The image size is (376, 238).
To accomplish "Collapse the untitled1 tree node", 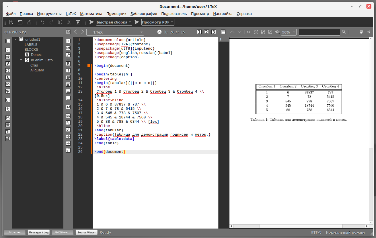I will tap(15, 39).
